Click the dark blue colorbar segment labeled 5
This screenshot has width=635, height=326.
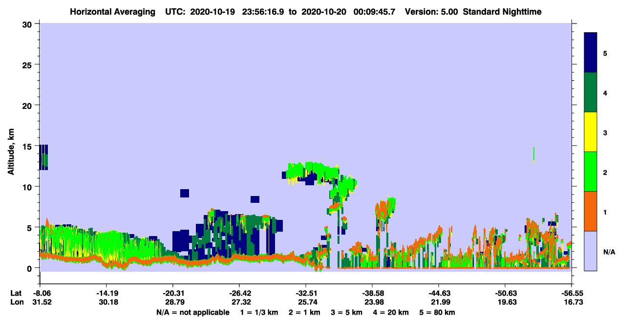click(591, 53)
